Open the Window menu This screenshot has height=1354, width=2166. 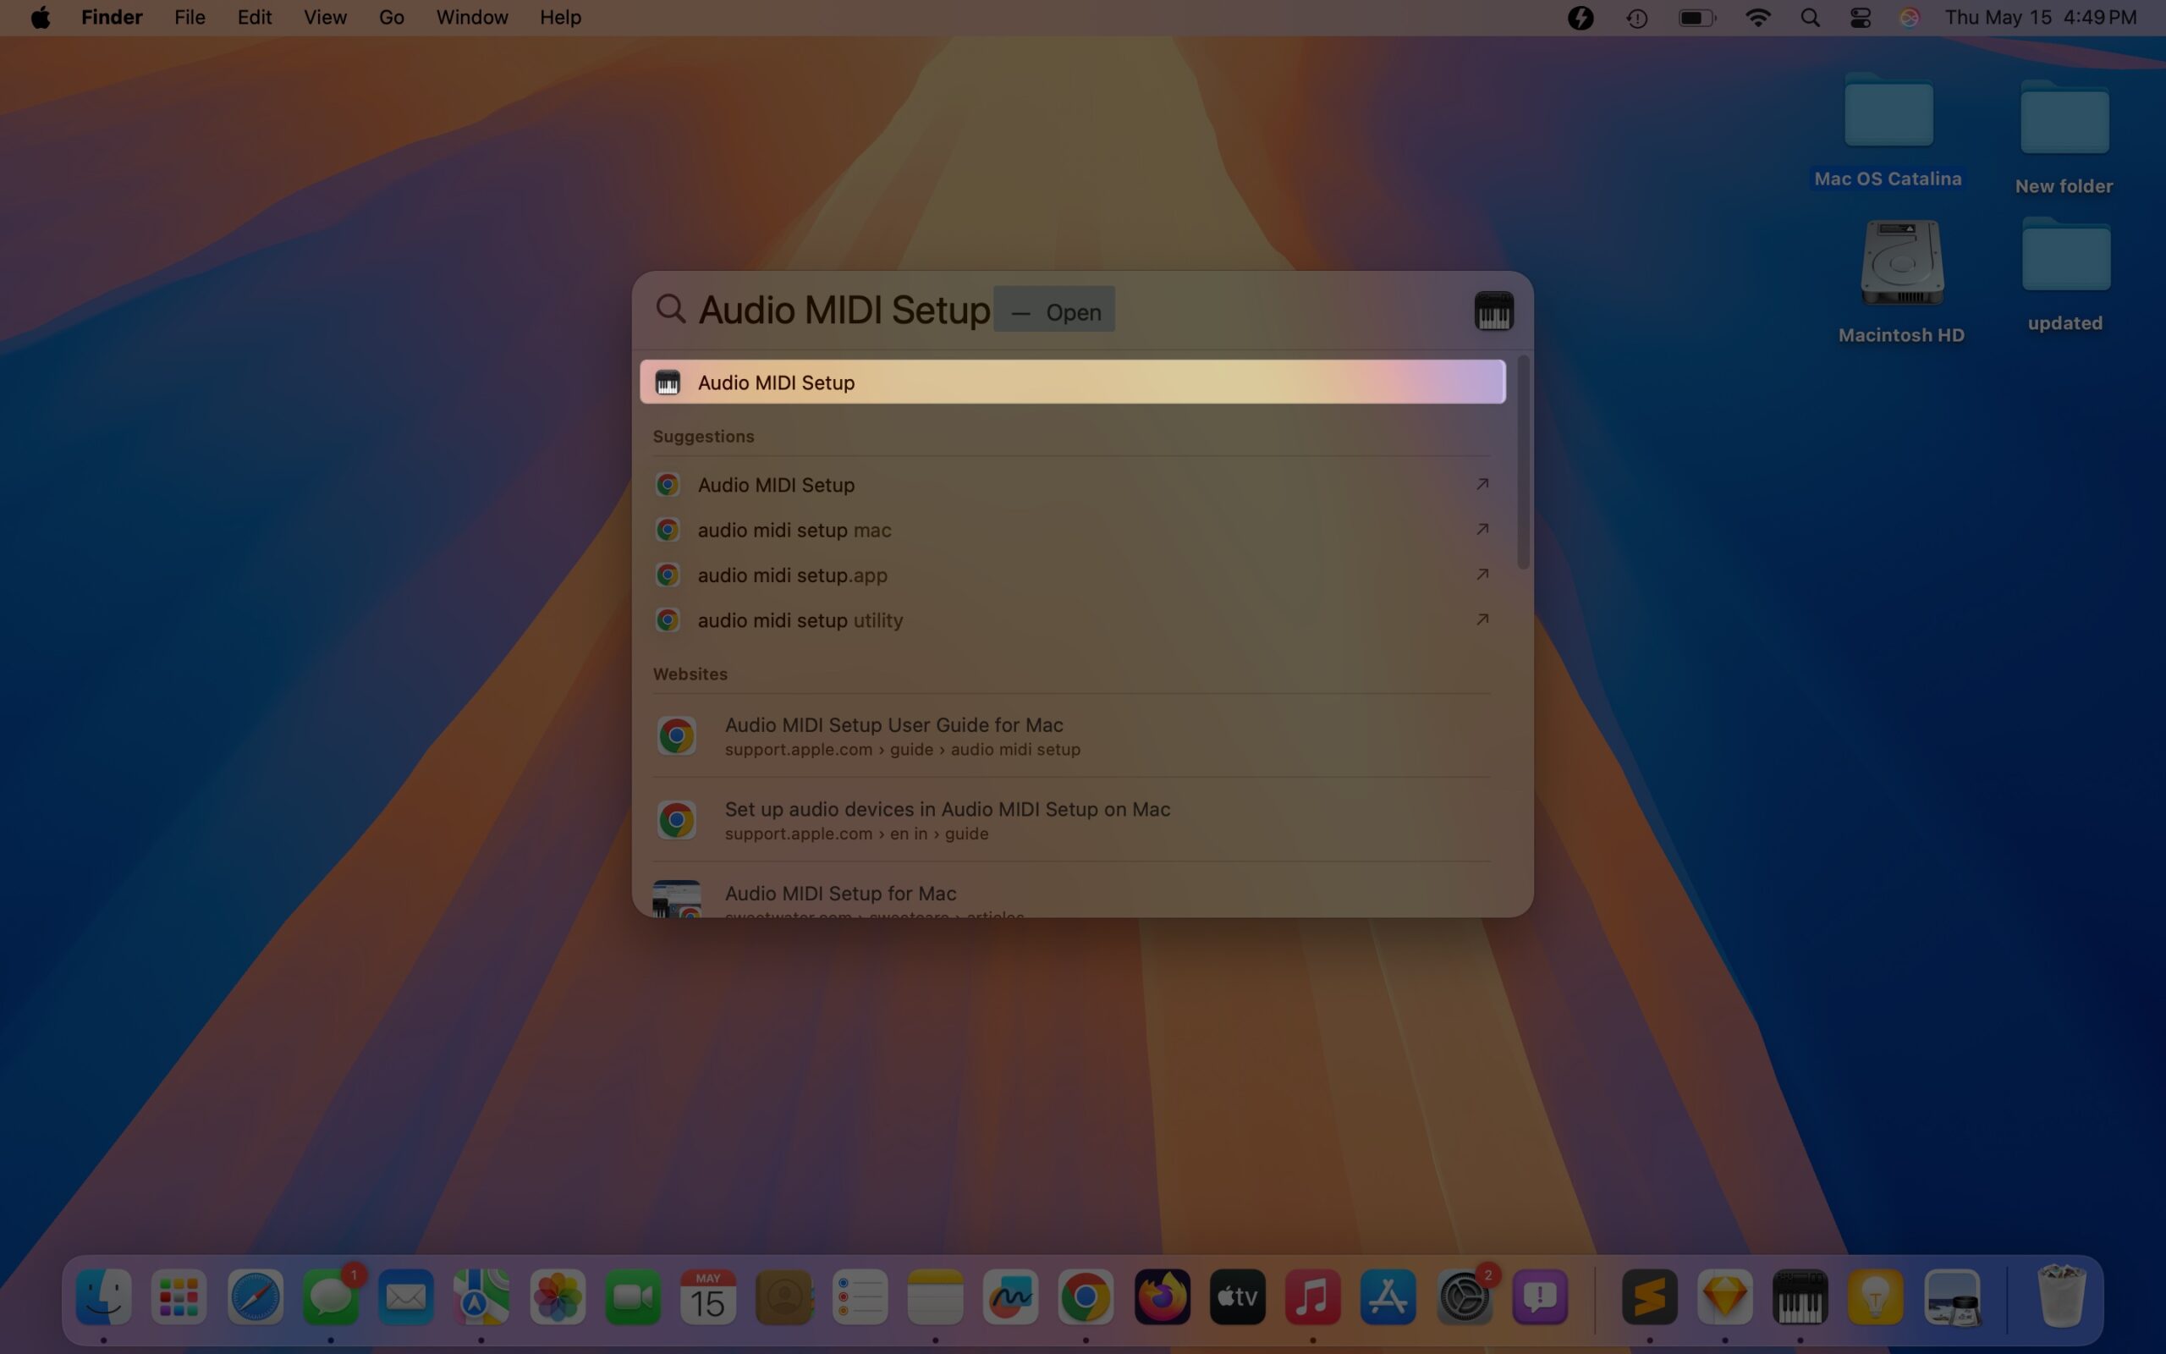point(471,17)
